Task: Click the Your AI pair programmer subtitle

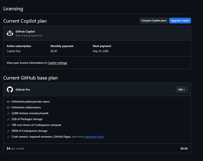Action: point(29,35)
